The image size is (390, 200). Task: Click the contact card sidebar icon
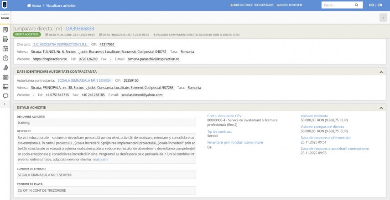click(5, 77)
